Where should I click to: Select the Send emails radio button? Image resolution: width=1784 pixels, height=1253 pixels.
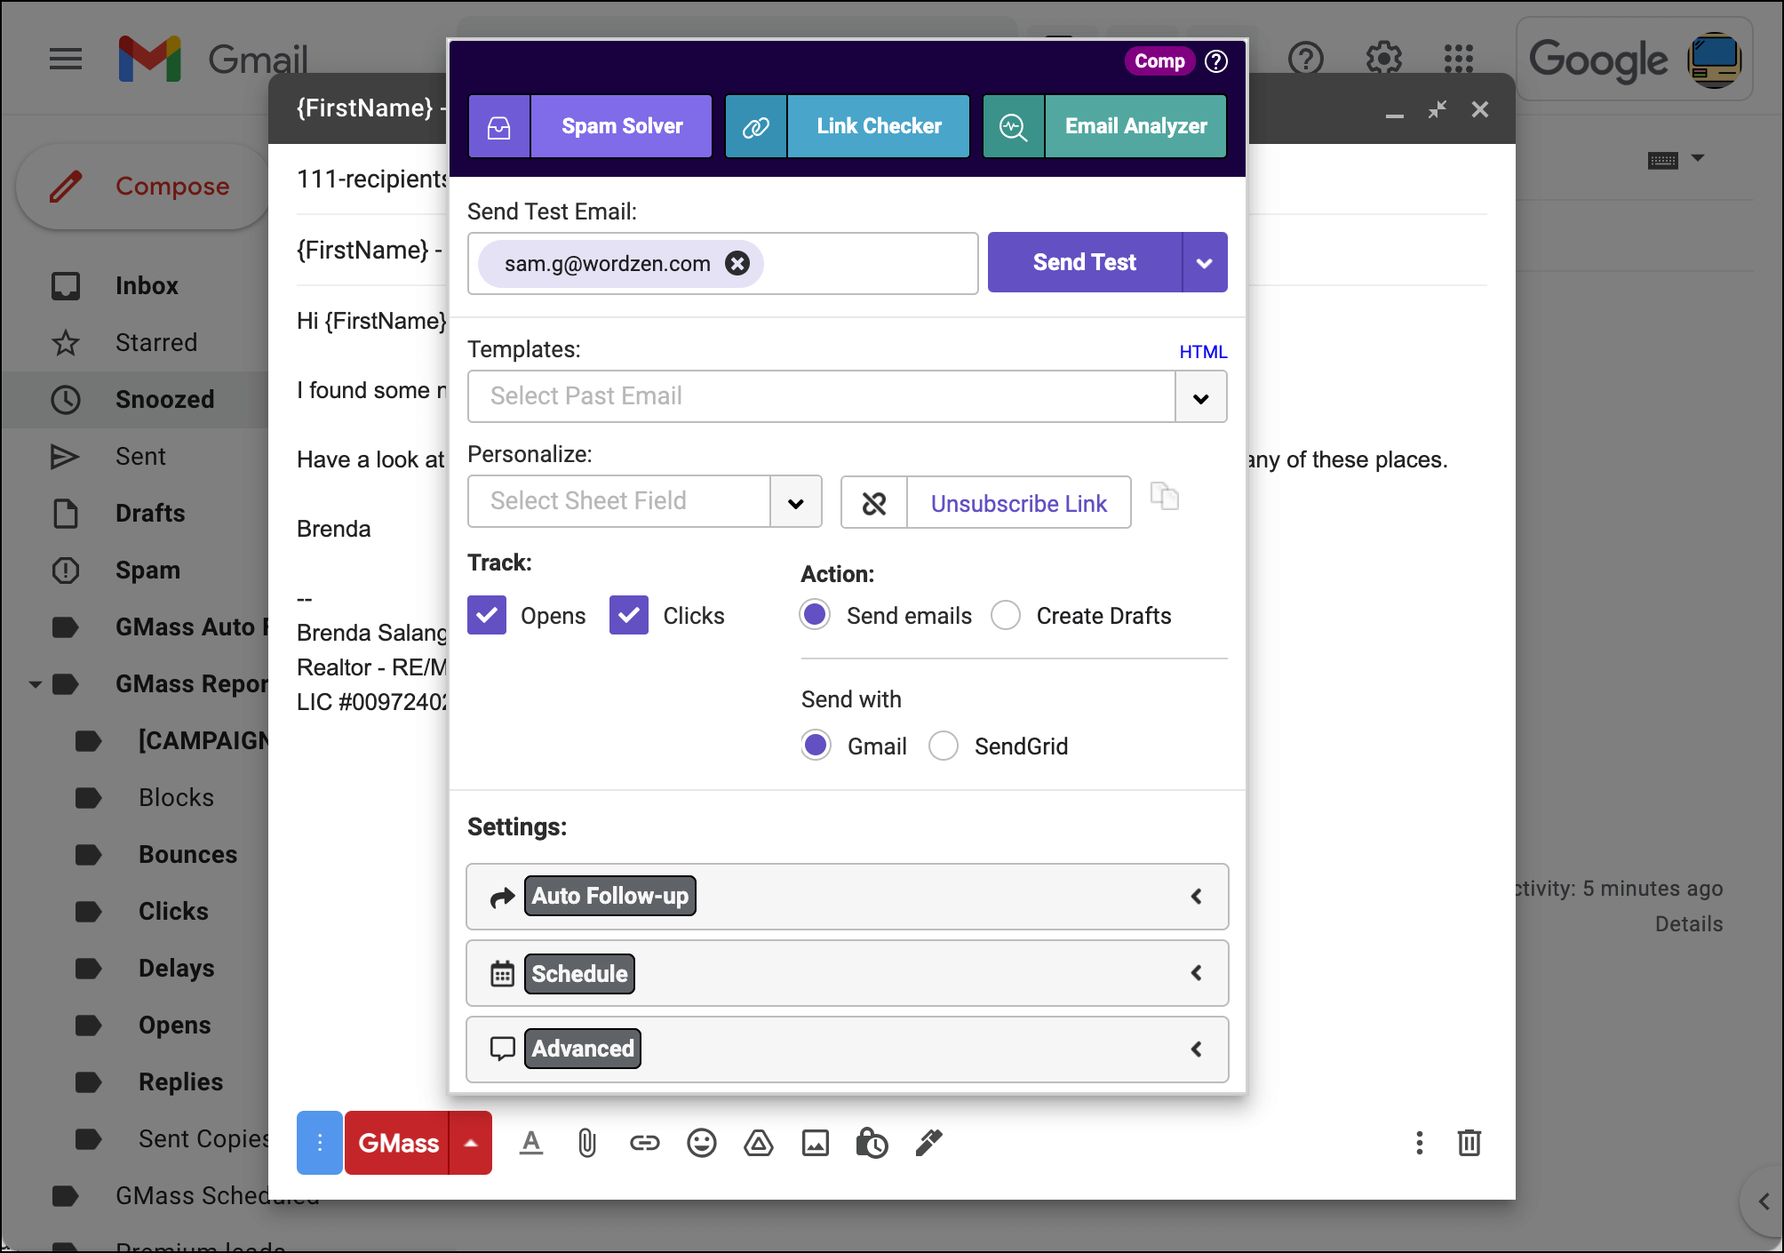[815, 615]
